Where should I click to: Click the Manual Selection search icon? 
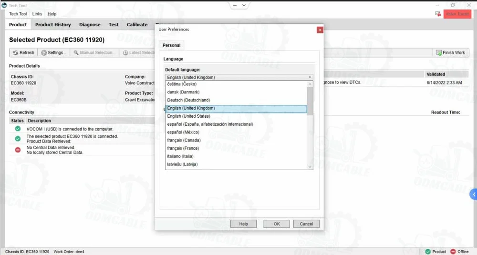point(76,53)
